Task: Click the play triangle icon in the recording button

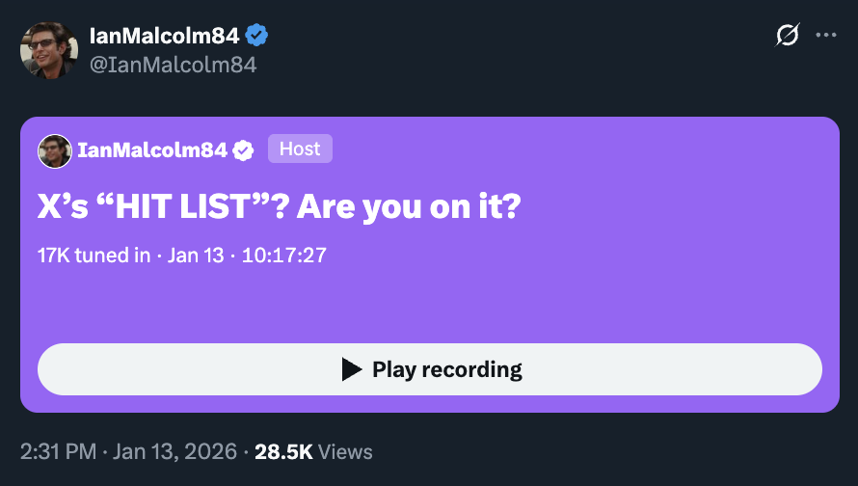Action: pos(352,369)
